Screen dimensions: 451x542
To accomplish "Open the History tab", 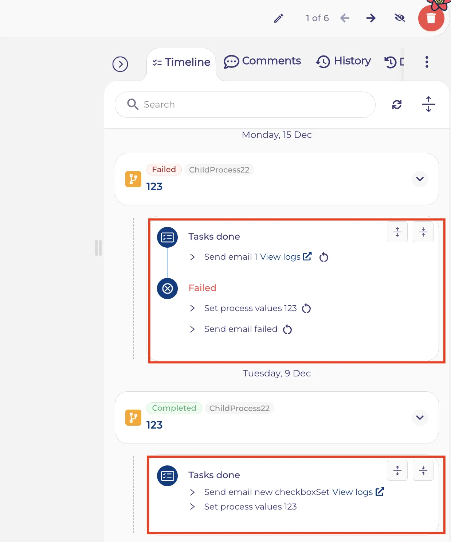I will (344, 61).
